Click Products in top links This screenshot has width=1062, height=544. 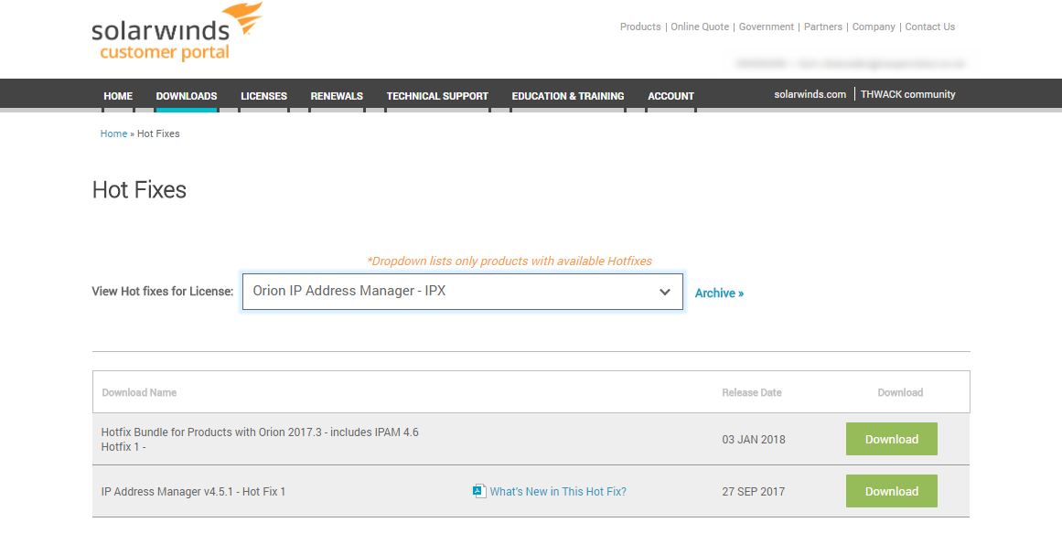640,27
